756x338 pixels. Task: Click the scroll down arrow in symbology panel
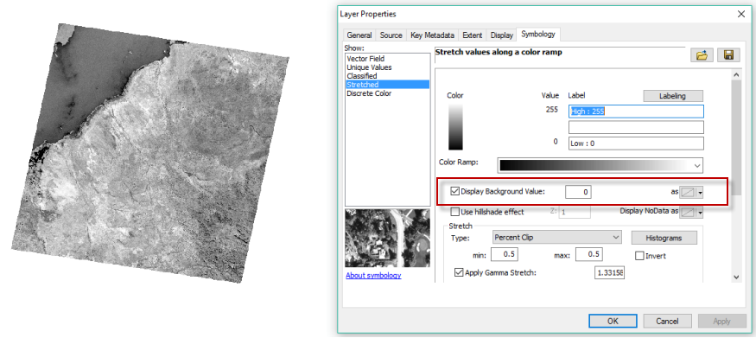coord(736,277)
